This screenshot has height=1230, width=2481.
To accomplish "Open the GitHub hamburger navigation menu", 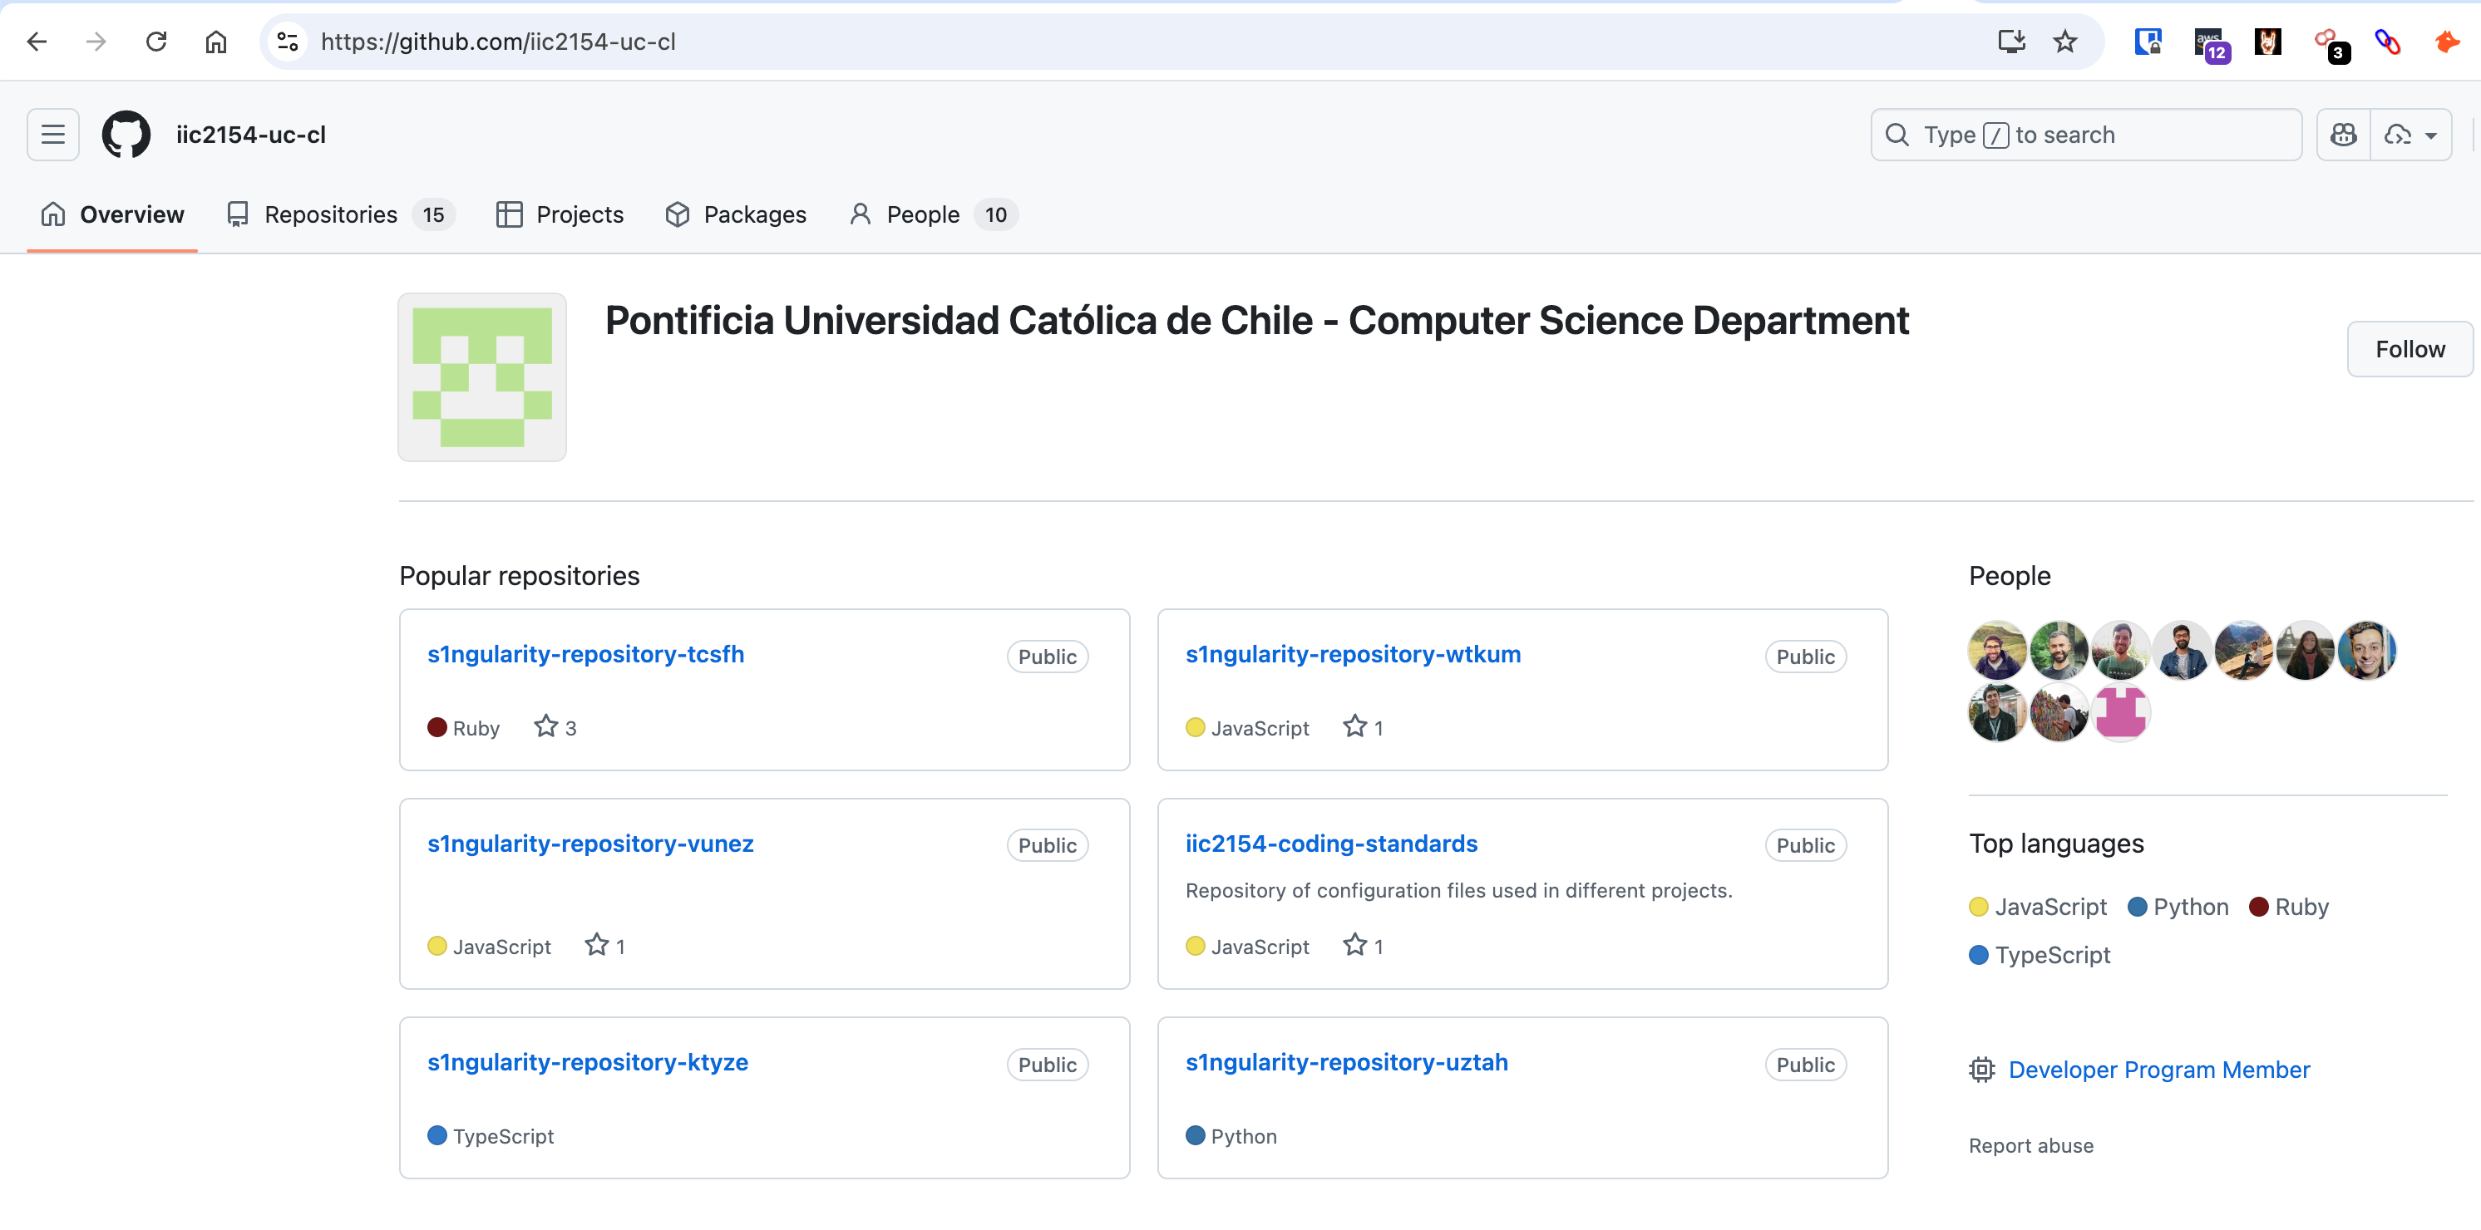I will point(53,135).
